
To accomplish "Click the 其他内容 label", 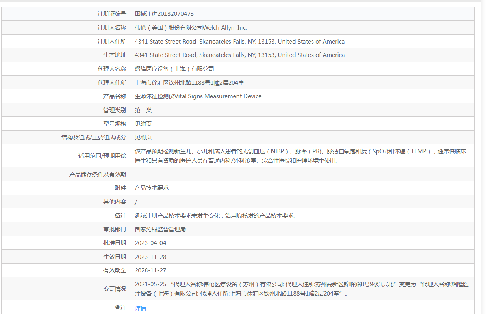I will click(x=115, y=202).
